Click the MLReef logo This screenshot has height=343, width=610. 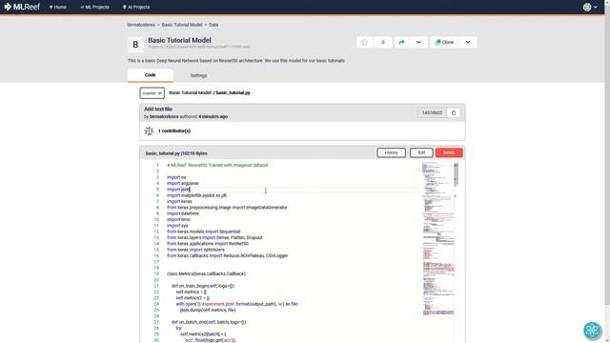pos(22,7)
